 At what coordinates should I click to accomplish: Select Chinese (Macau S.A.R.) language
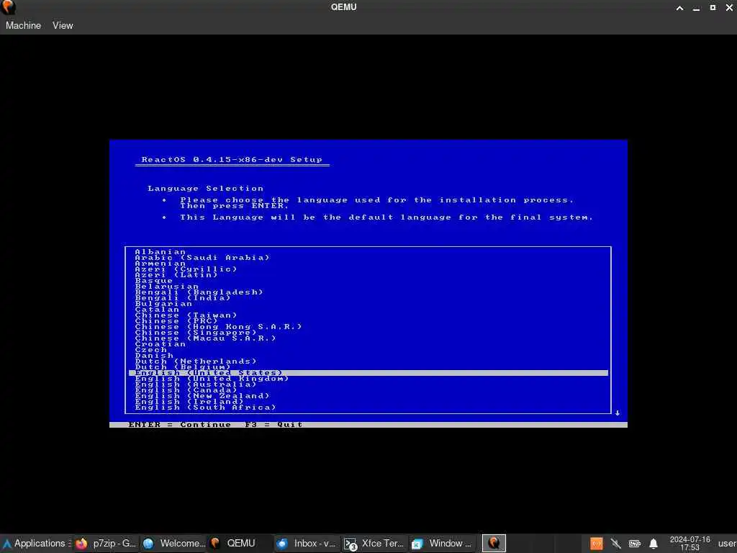click(205, 338)
